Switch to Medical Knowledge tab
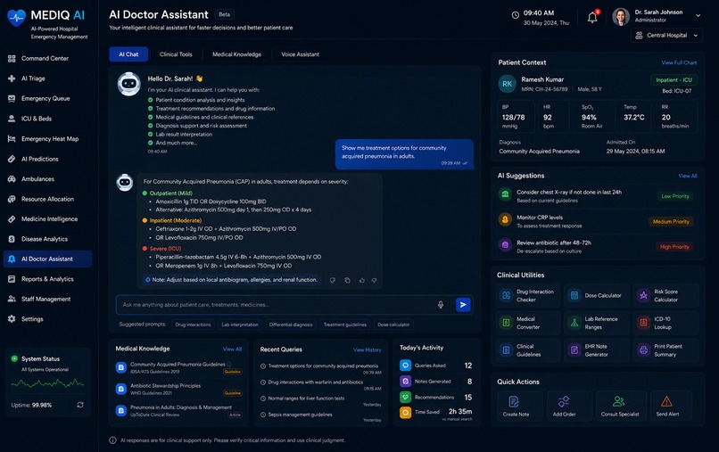 click(236, 54)
